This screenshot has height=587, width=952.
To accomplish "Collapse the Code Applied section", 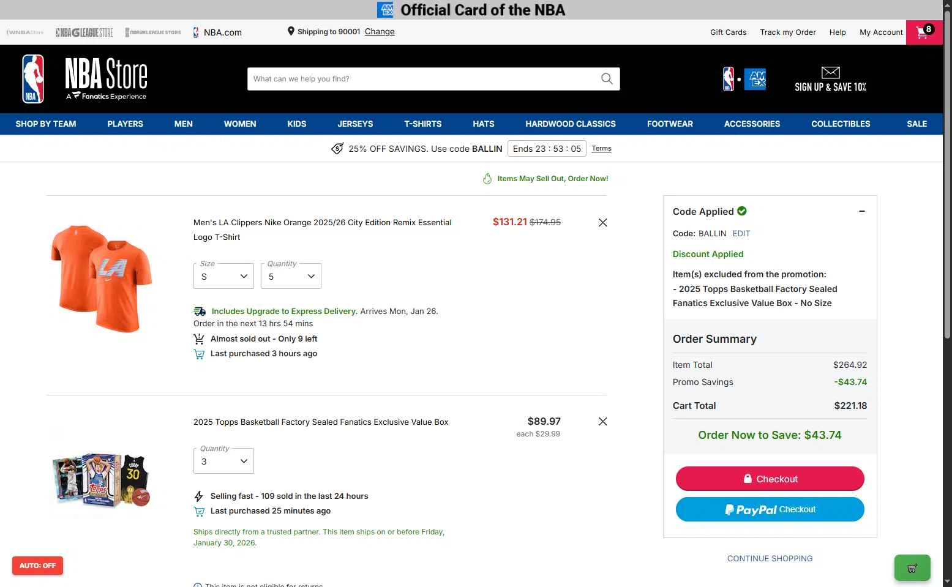I will pos(862,211).
